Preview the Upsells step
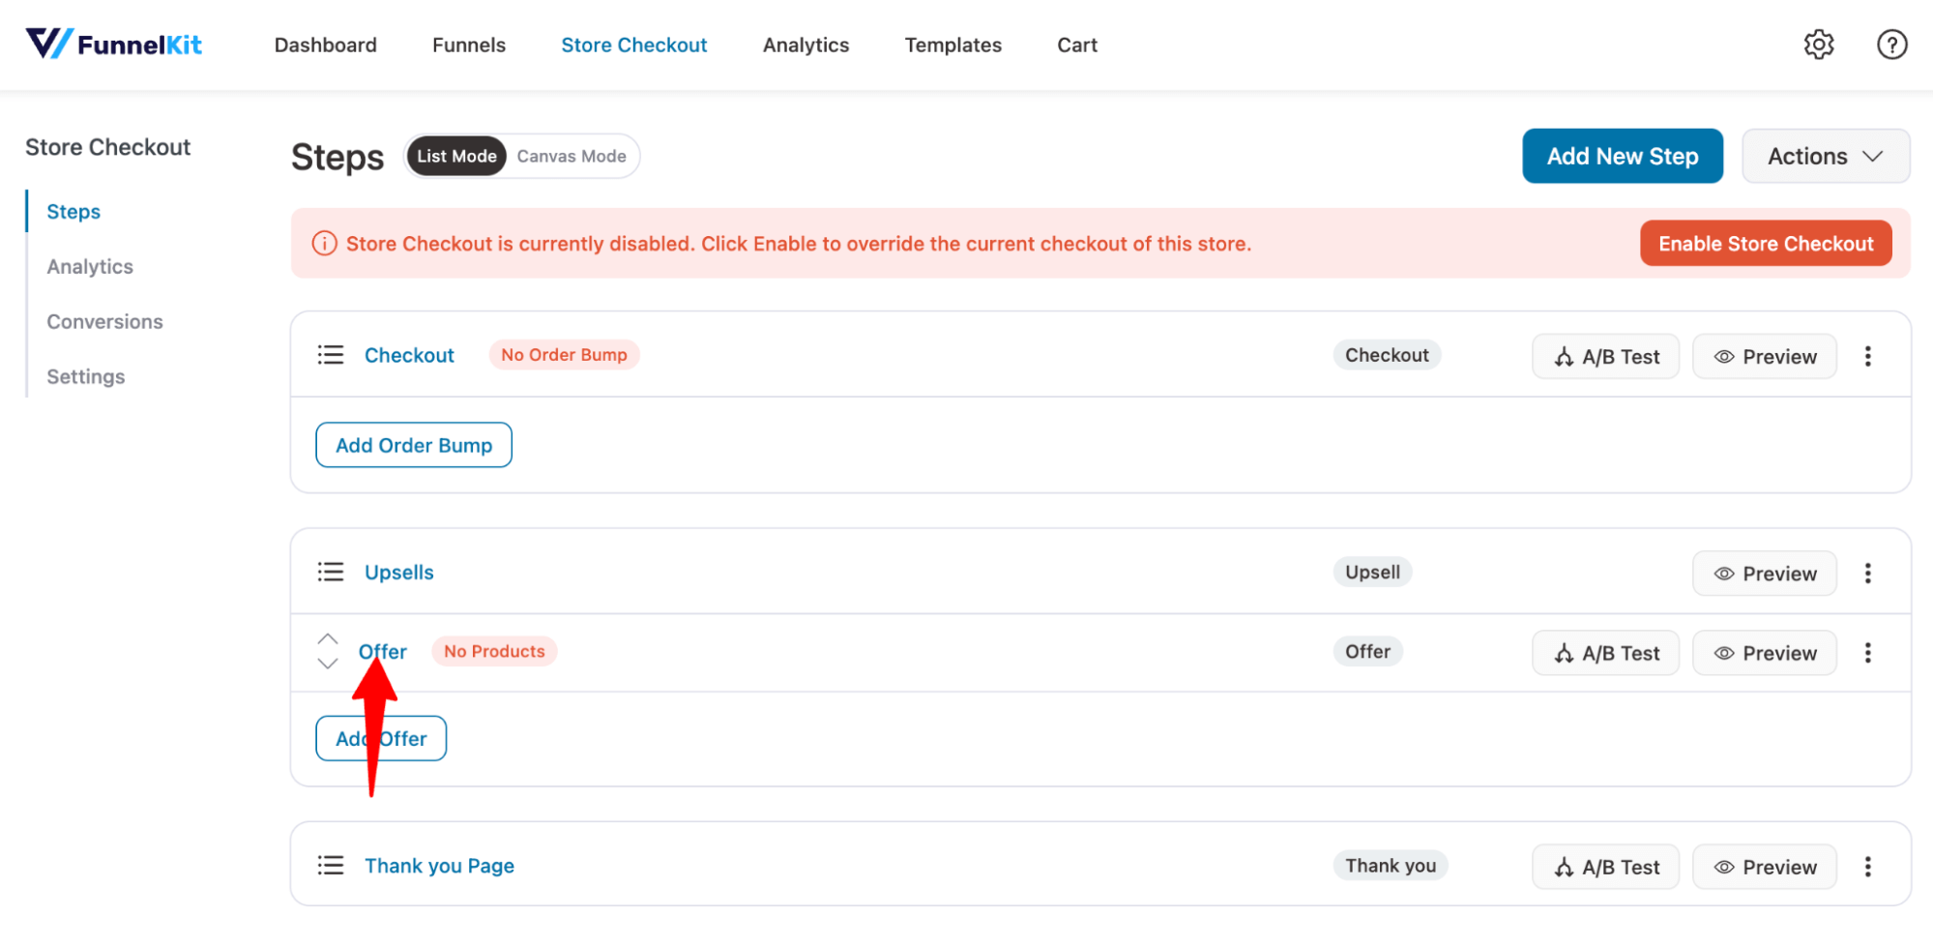 pyautogui.click(x=1765, y=573)
